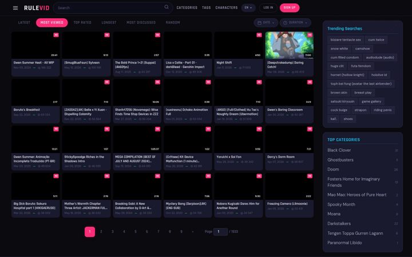
Task: Go to page 7
Action: pyautogui.click(x=158, y=231)
